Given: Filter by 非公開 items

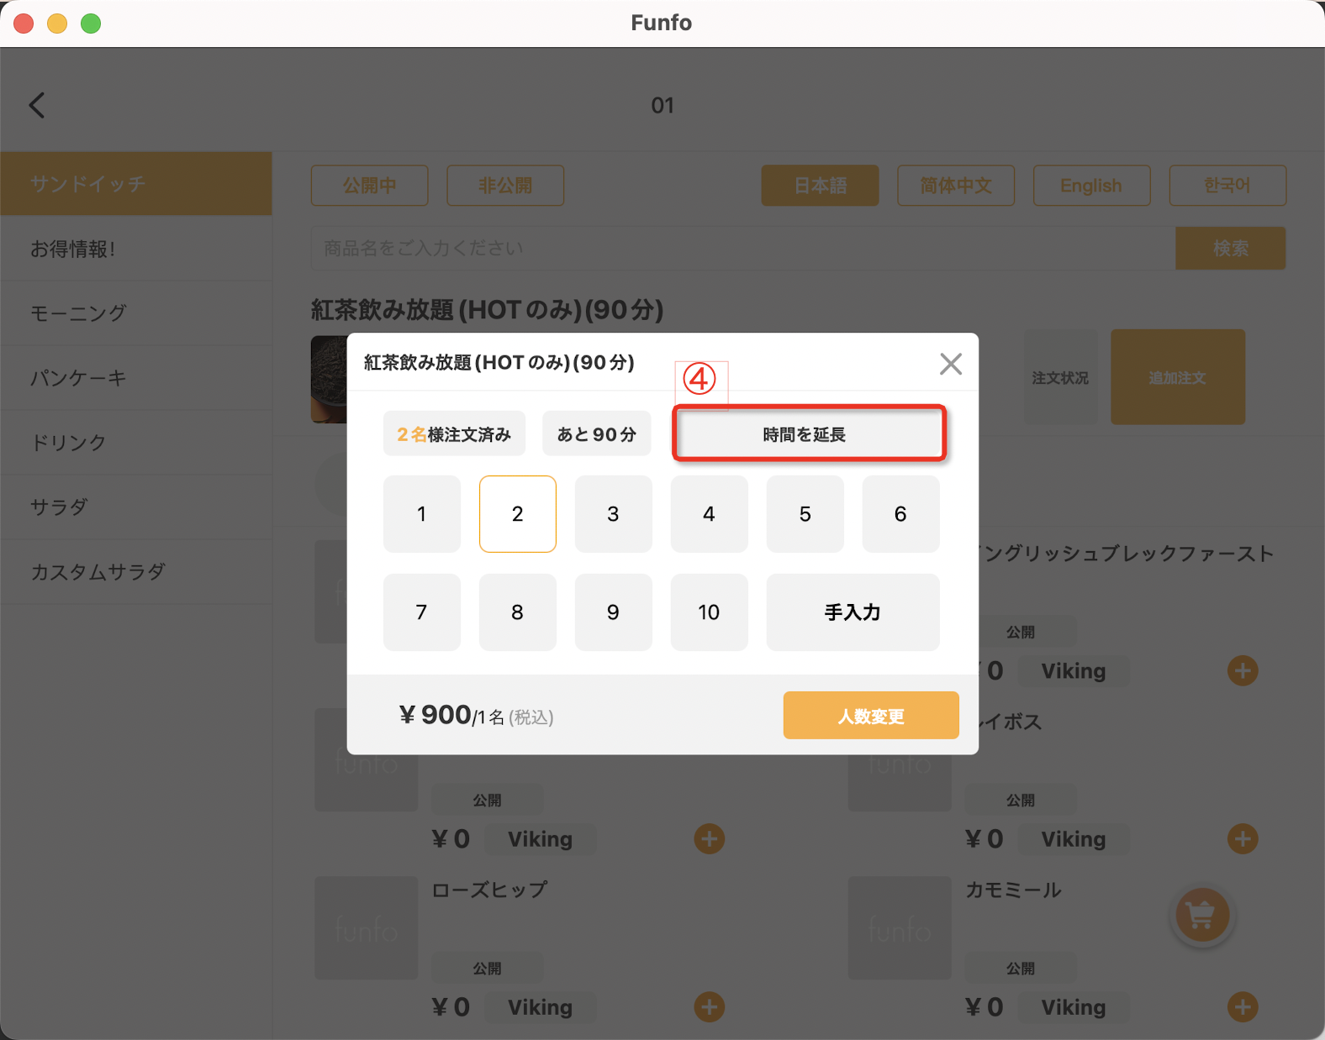Looking at the screenshot, I should coord(505,186).
